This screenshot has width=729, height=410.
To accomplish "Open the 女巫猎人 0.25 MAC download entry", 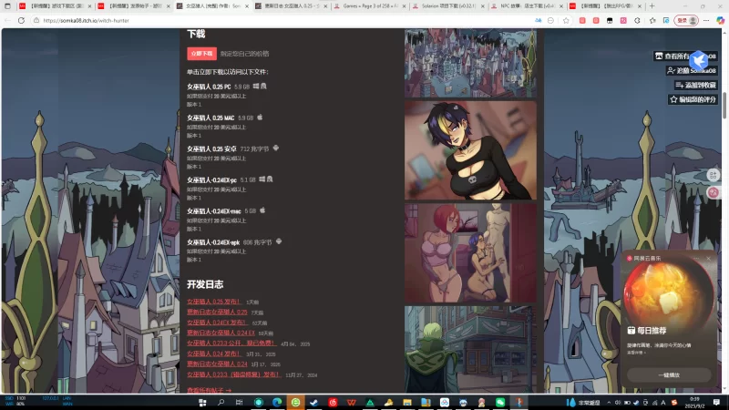I will [210, 118].
